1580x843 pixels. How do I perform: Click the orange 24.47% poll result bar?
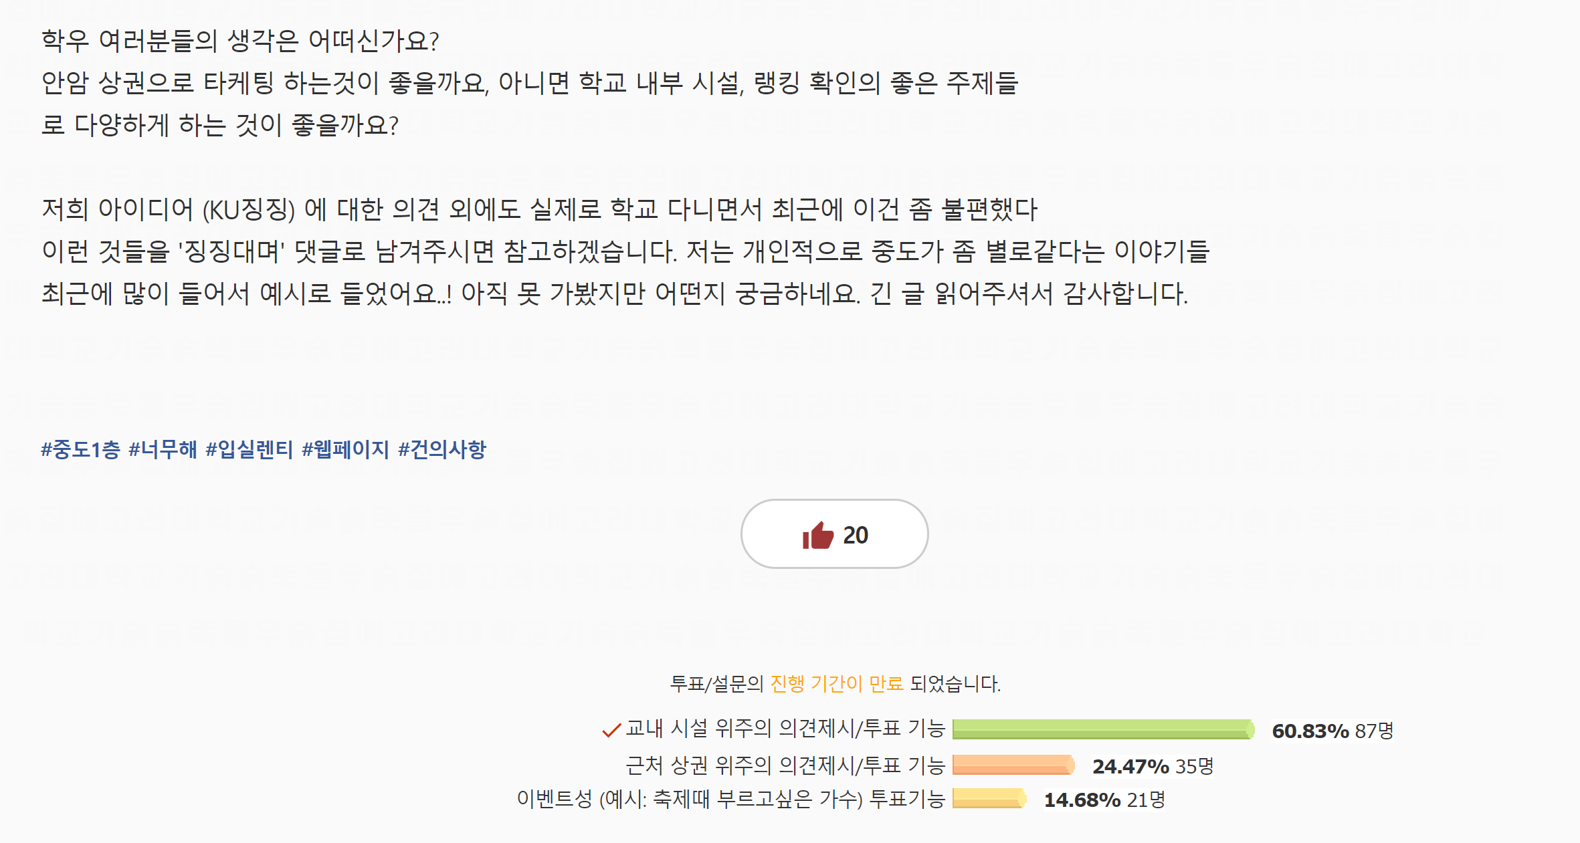click(x=1013, y=765)
